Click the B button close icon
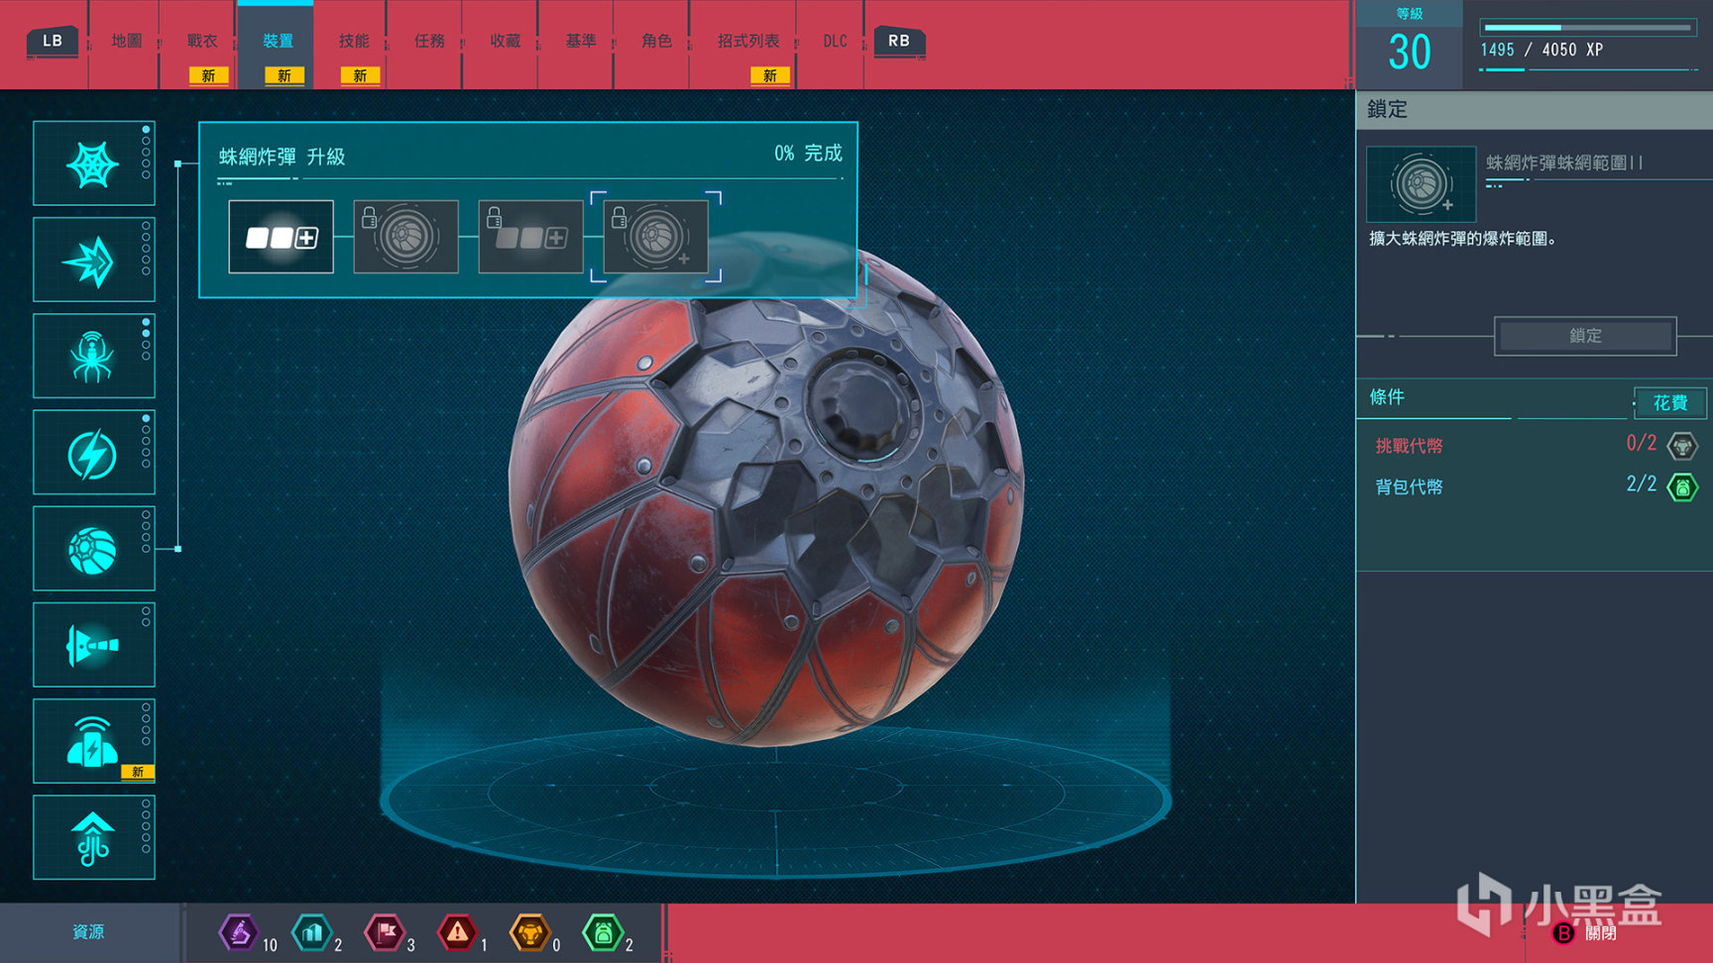Image resolution: width=1713 pixels, height=963 pixels. pyautogui.click(x=1563, y=933)
